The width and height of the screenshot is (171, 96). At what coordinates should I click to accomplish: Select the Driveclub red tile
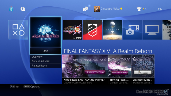point(92,30)
